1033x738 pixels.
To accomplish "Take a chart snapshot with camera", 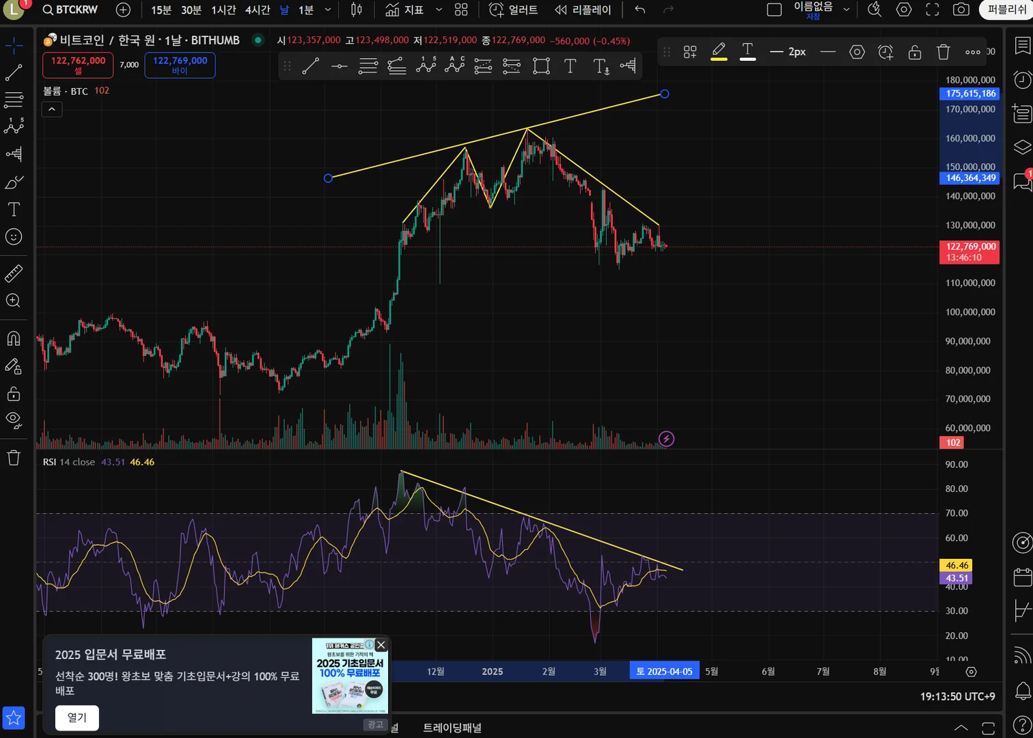I will pos(961,10).
